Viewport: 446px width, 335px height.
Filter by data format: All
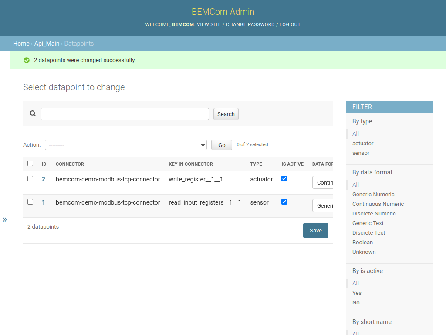tap(355, 185)
